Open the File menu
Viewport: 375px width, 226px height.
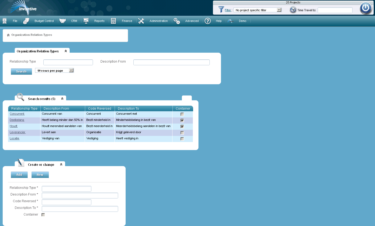point(15,21)
